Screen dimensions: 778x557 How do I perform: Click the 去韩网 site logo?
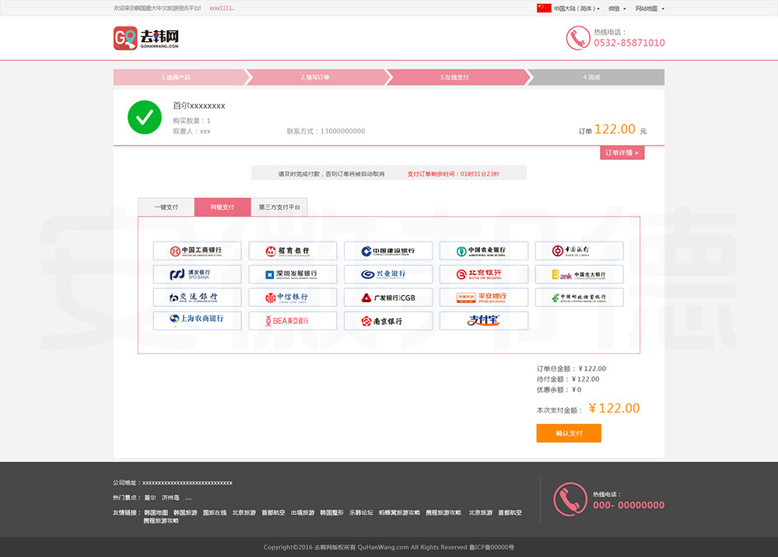click(147, 38)
